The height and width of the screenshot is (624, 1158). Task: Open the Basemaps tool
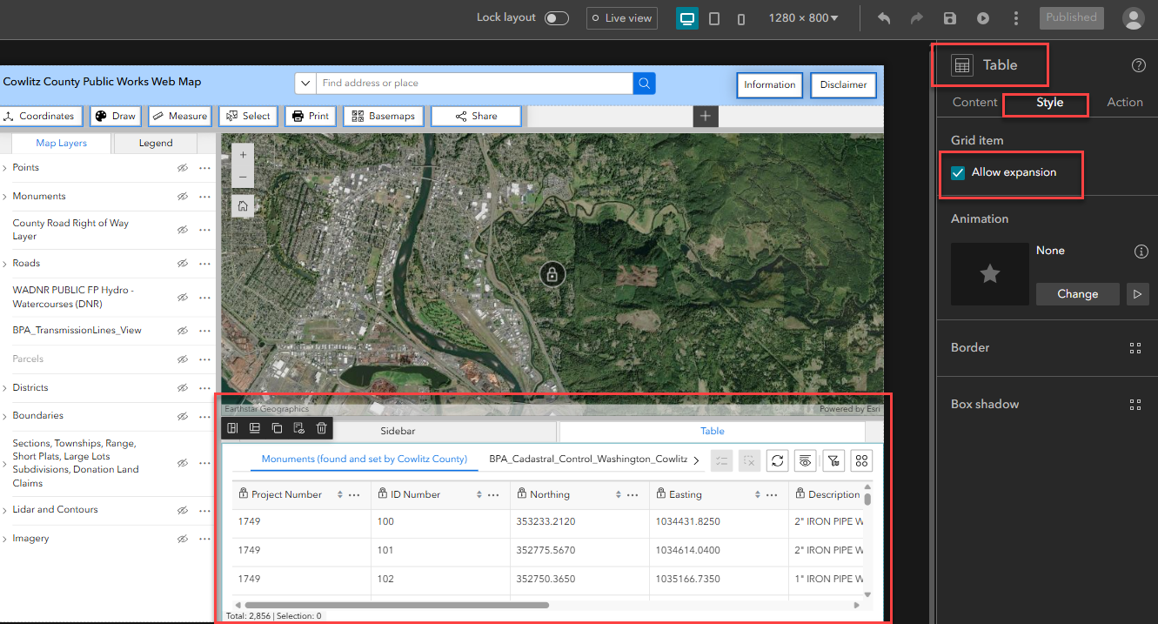(383, 115)
